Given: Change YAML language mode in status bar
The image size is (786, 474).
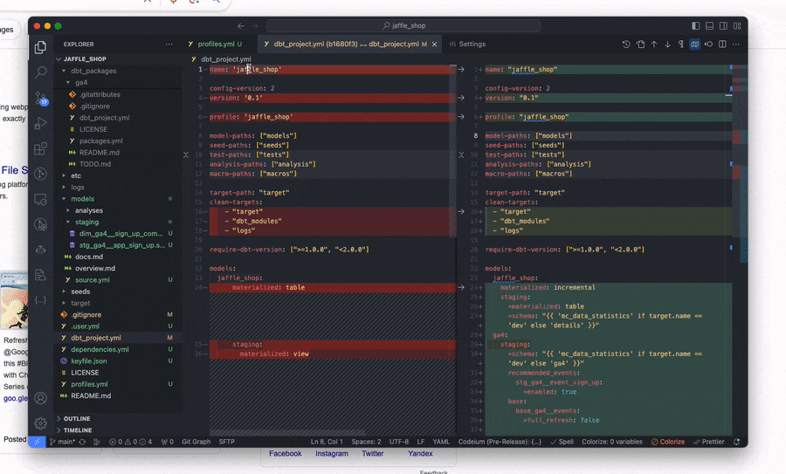Looking at the screenshot, I should [x=441, y=442].
